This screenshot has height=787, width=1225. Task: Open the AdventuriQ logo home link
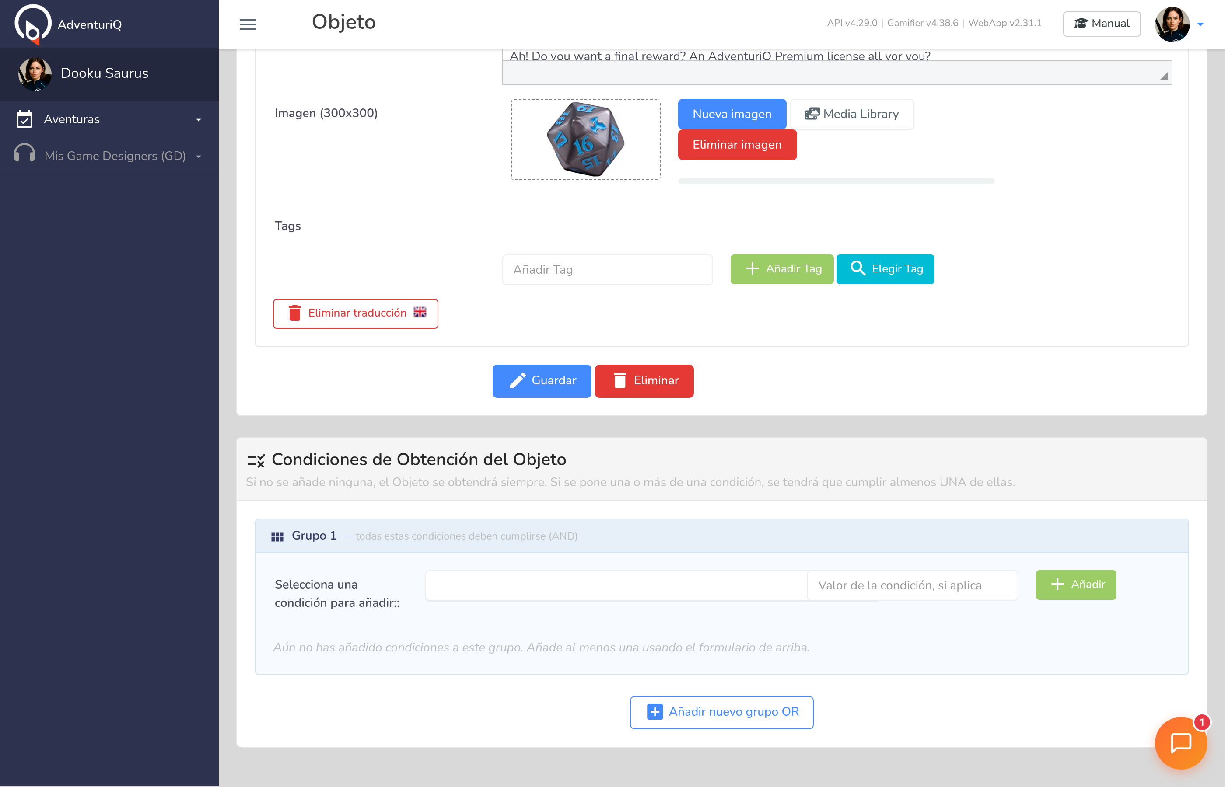(x=68, y=24)
